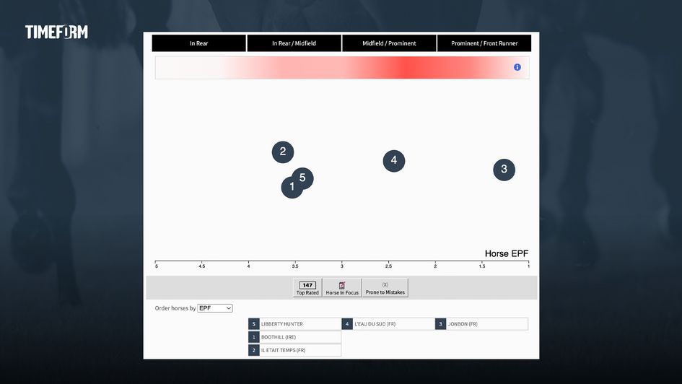Viewport: 682px width, 384px height.
Task: Click the 1.5 tick on EPF axis
Action: point(482,266)
